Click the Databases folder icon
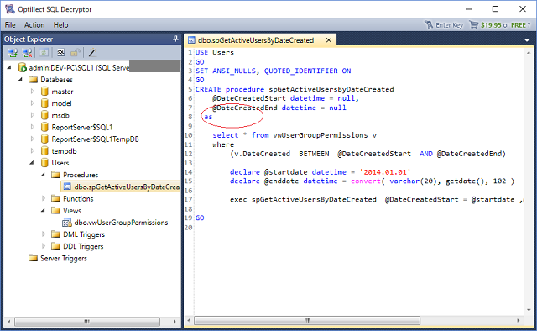Image resolution: width=537 pixels, height=331 pixels. (x=34, y=80)
